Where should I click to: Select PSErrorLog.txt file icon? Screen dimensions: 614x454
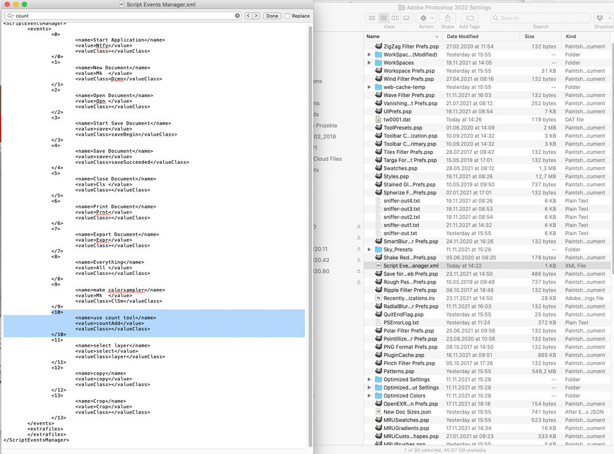click(378, 323)
